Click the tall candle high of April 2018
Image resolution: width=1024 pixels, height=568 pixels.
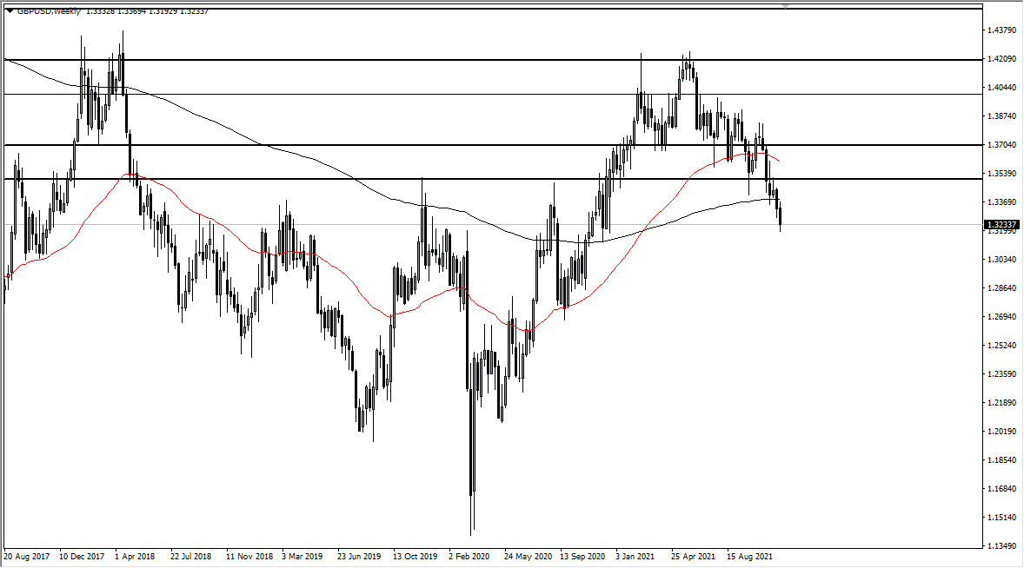pyautogui.click(x=122, y=39)
